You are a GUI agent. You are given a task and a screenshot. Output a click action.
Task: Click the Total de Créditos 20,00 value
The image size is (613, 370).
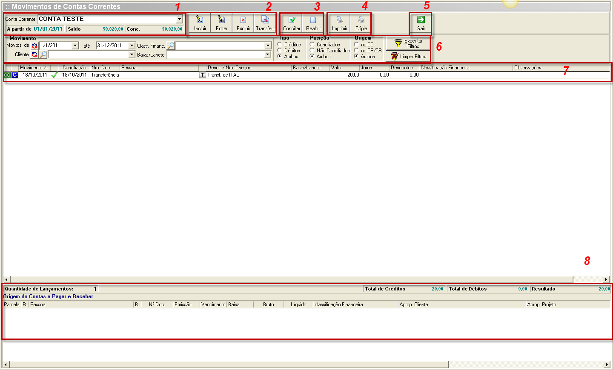[x=437, y=289]
